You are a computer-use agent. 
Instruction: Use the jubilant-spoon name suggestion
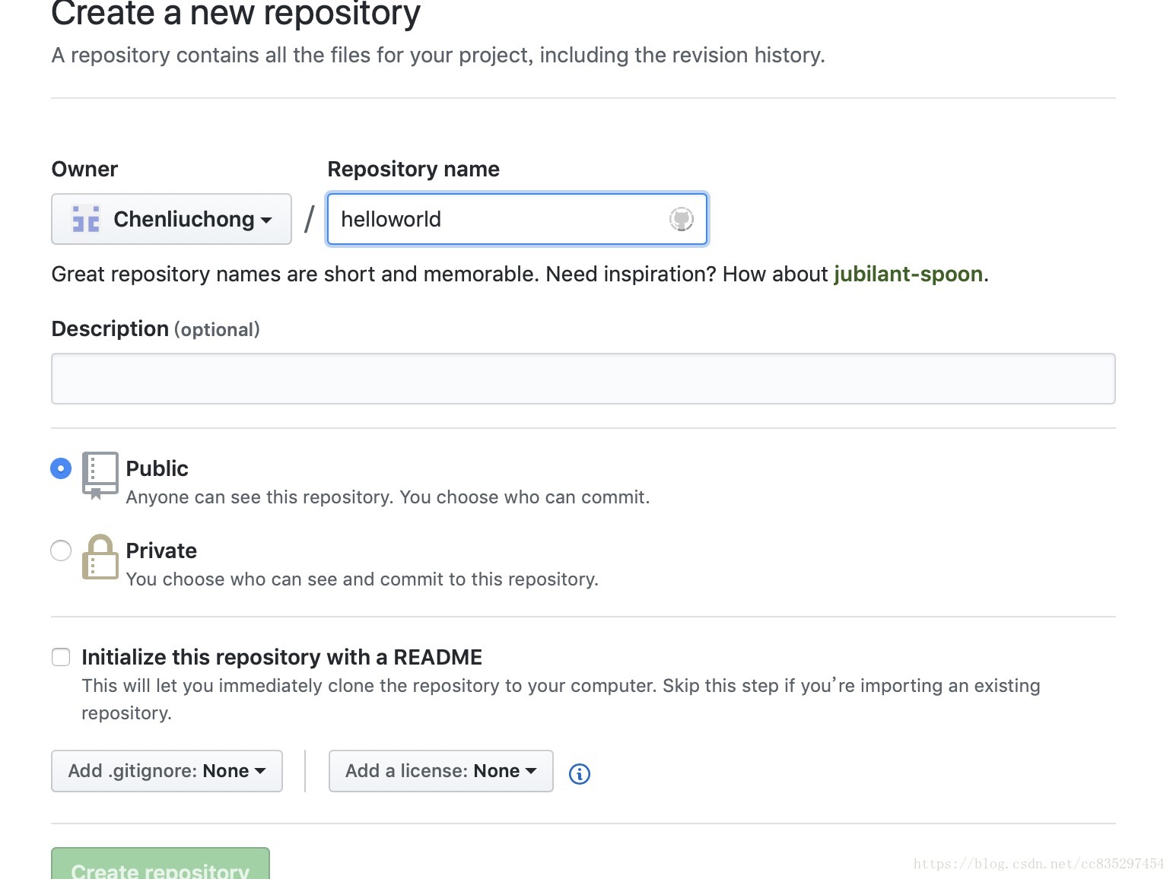(x=908, y=274)
